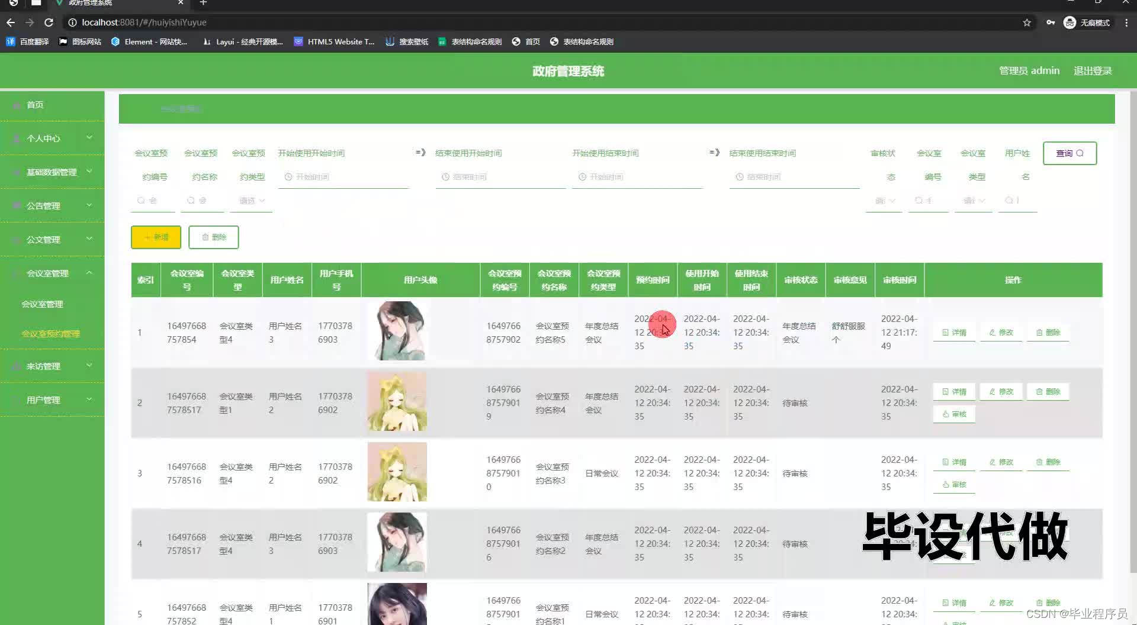Click the user avatar in row 3
1137x625 pixels.
click(x=397, y=472)
